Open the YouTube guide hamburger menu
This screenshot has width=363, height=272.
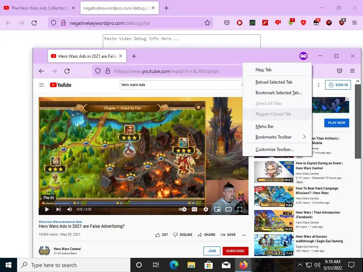41,85
